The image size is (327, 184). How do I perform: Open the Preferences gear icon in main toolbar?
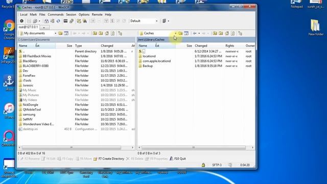pyautogui.click(x=21, y=21)
